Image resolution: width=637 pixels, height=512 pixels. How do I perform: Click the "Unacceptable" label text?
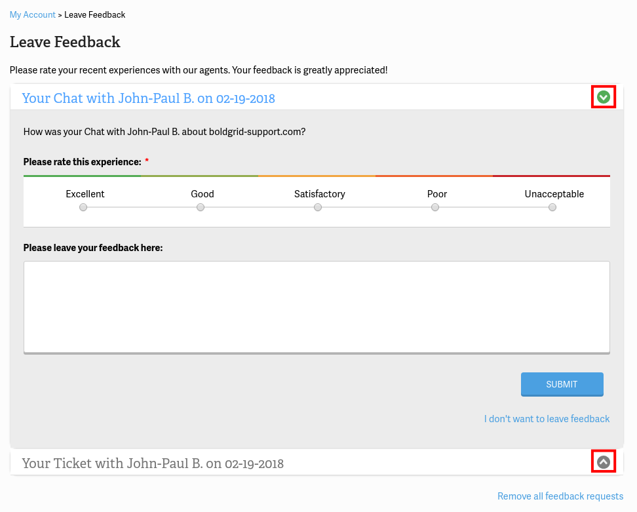pyautogui.click(x=554, y=194)
